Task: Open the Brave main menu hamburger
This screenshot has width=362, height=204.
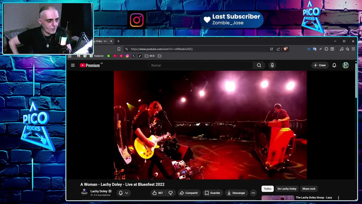Action: pyautogui.click(x=353, y=49)
